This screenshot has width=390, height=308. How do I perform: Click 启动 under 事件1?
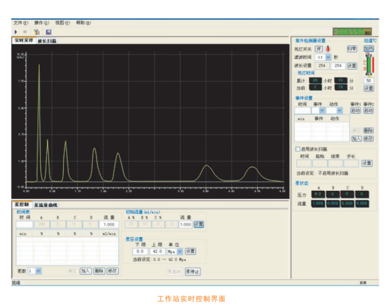point(355,110)
